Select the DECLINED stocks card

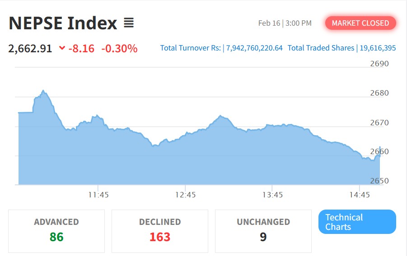coord(160,231)
